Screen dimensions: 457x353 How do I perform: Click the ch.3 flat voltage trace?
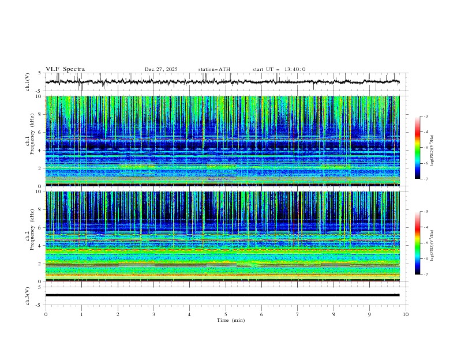(x=222, y=295)
